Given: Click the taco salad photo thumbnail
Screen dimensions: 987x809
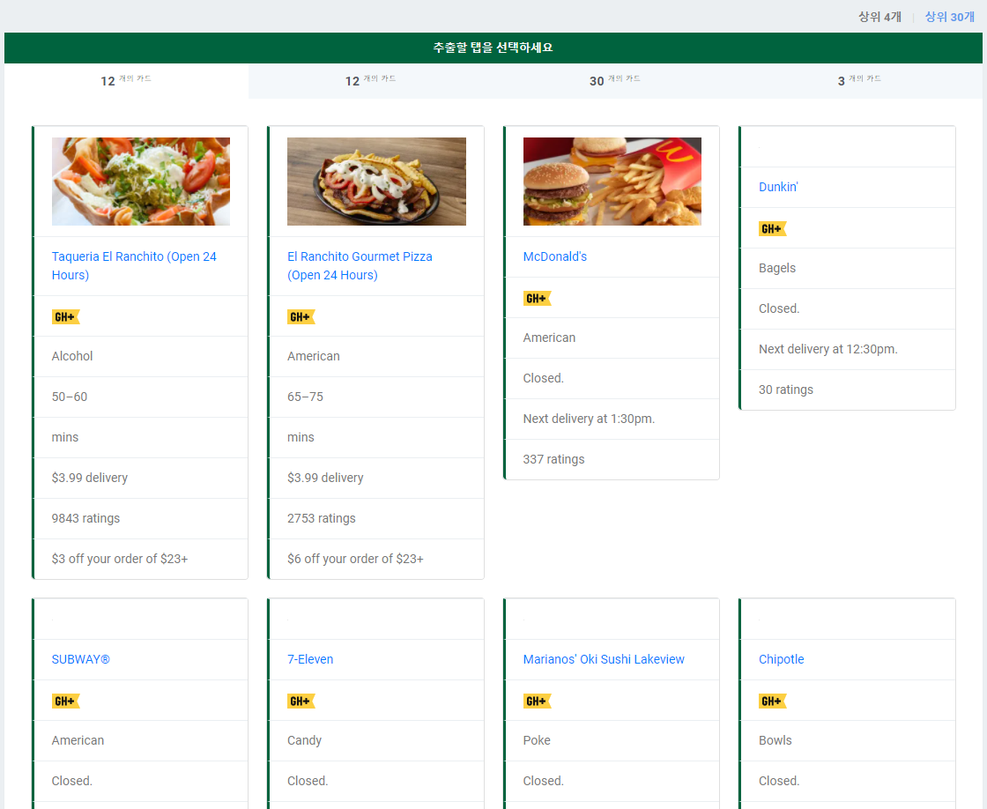Looking at the screenshot, I should point(141,182).
